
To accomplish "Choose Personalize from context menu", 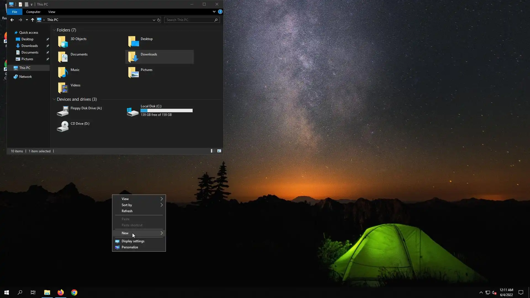I will click(x=130, y=247).
